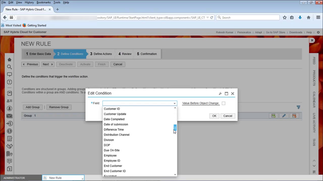
Task: Open the Home icon in left sidebar
Action: tap(9, 60)
